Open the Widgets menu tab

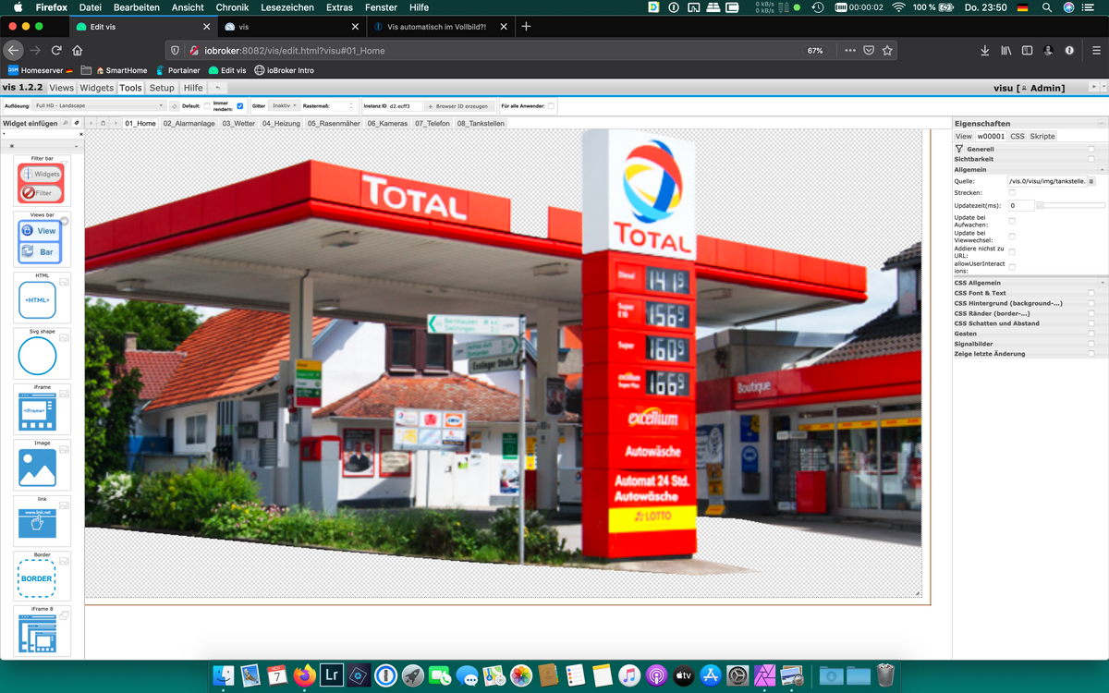(96, 88)
